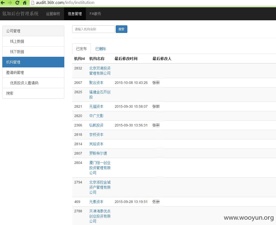Click timestamp 2015-09-28 13:19:51
The height and width of the screenshot is (225, 276).
point(131,202)
